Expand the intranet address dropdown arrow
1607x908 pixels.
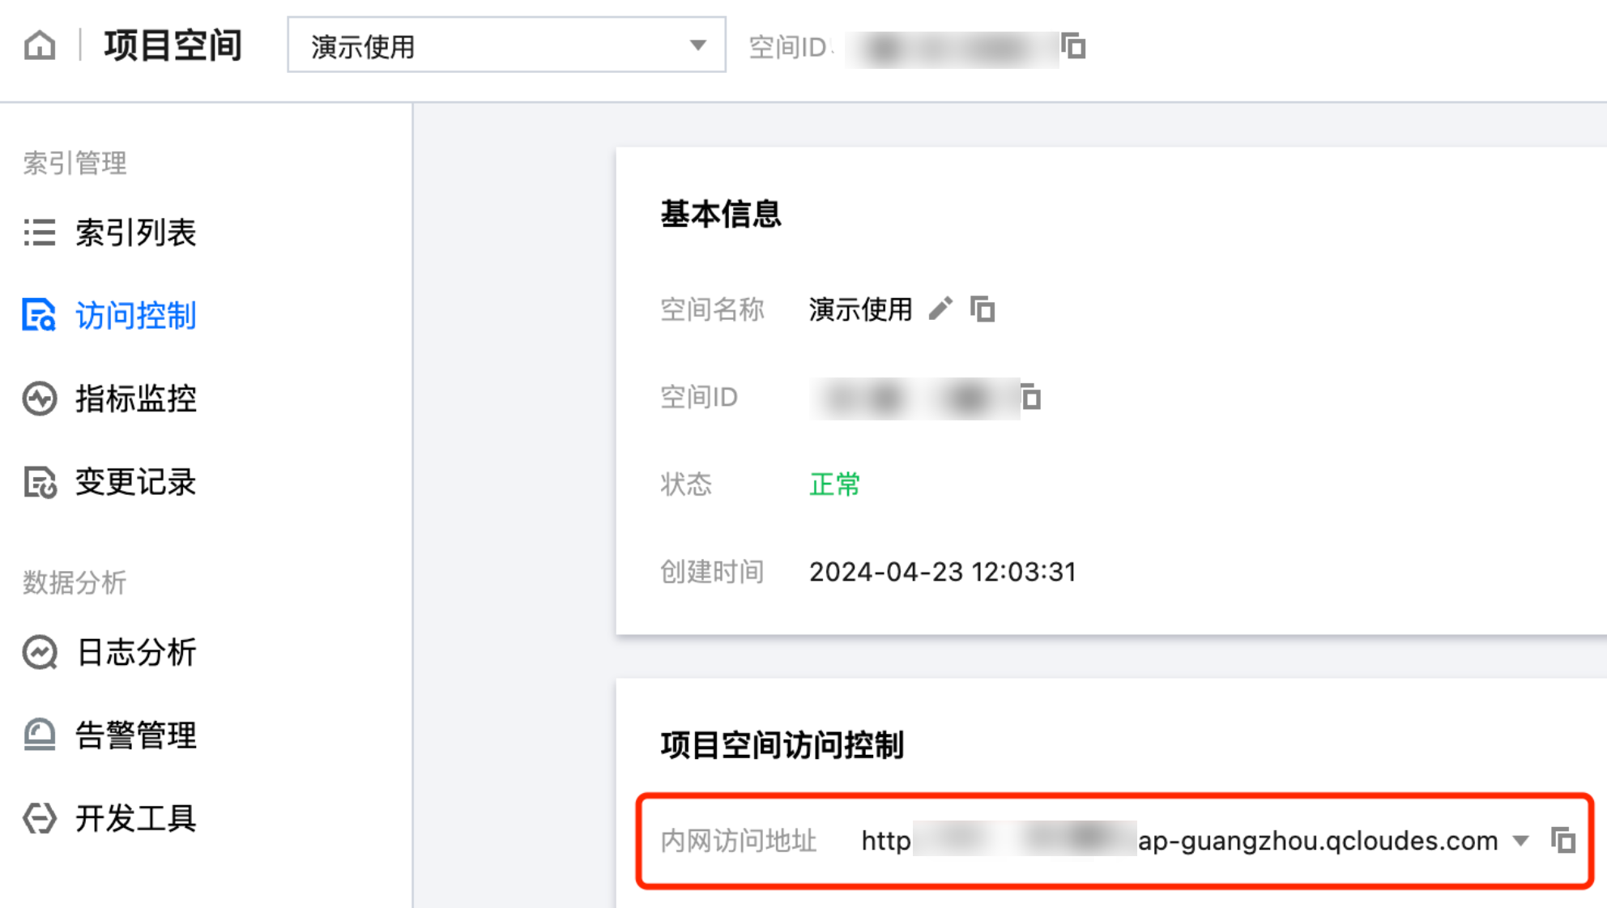[1521, 841]
